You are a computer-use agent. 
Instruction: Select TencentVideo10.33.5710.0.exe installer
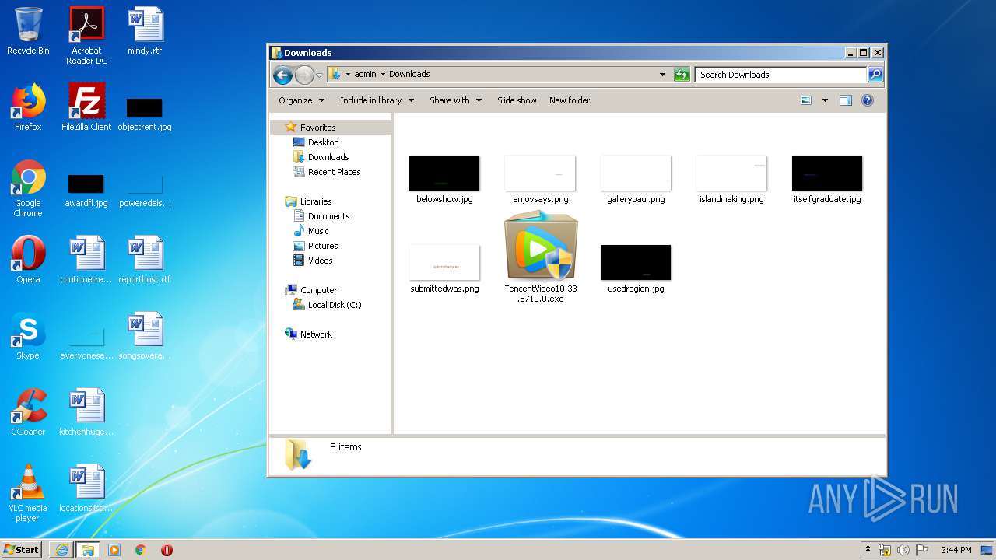541,258
